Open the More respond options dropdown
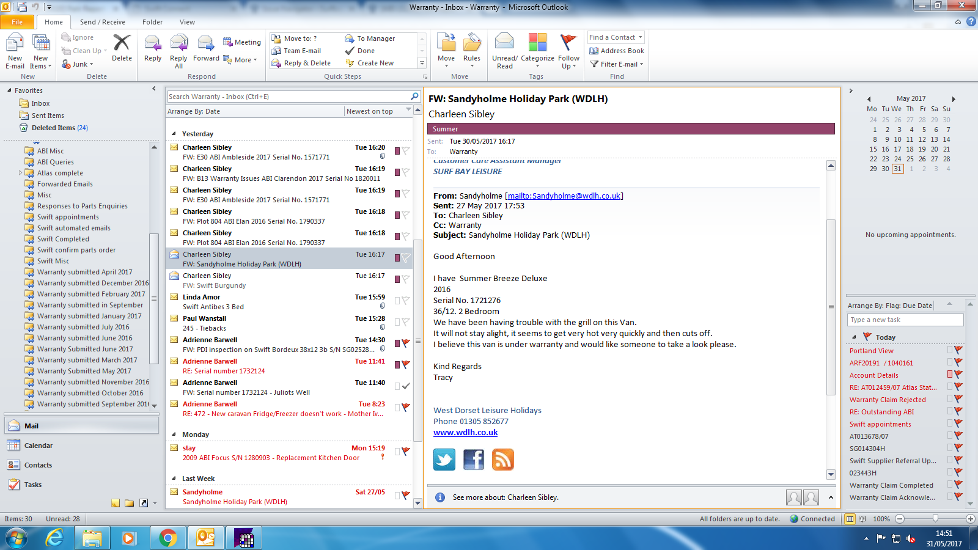The height and width of the screenshot is (550, 978). 240,60
